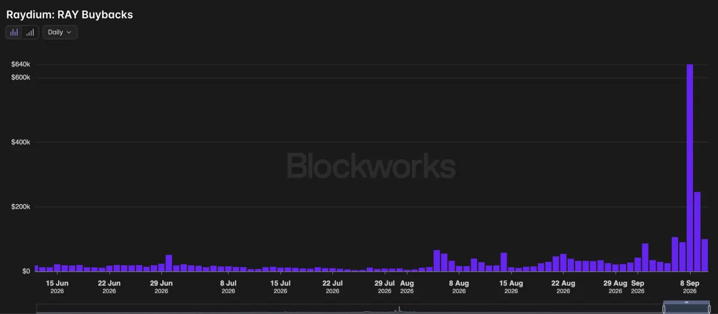Click the '$0' y-axis label

26,271
